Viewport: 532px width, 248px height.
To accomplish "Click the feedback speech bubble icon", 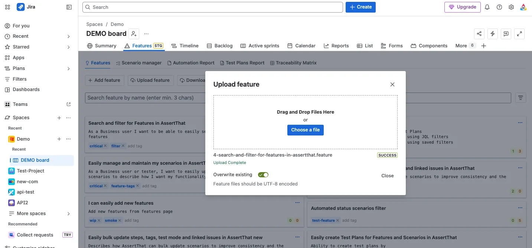I will coord(506,34).
